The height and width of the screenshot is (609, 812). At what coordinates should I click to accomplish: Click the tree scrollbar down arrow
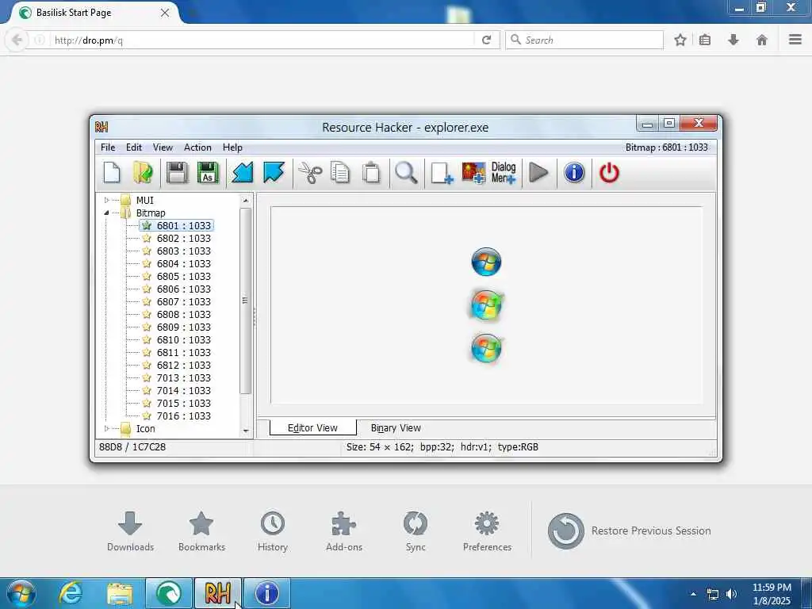click(x=246, y=431)
